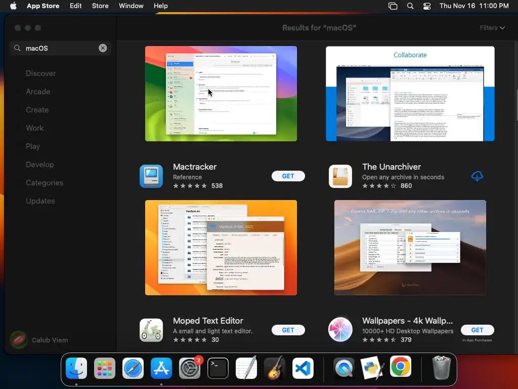Open Python IDLE icon in Dock
The height and width of the screenshot is (389, 518).
pyautogui.click(x=372, y=368)
